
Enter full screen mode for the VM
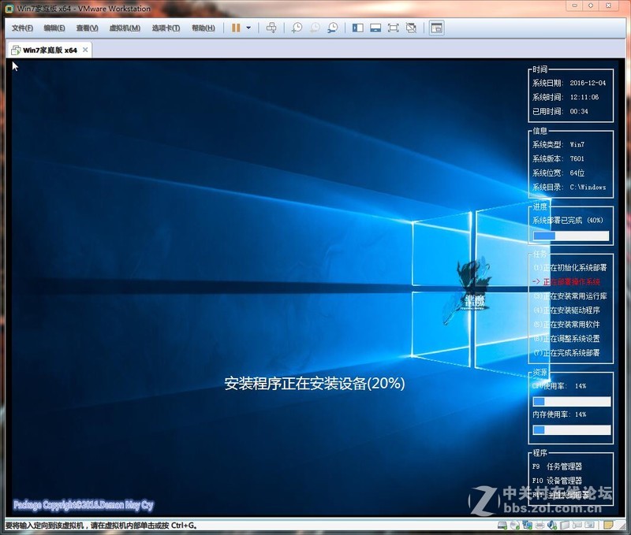click(x=393, y=27)
